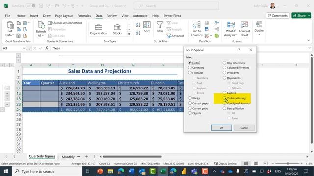Open the Windows Start menu
The width and height of the screenshot is (314, 176).
(6, 171)
